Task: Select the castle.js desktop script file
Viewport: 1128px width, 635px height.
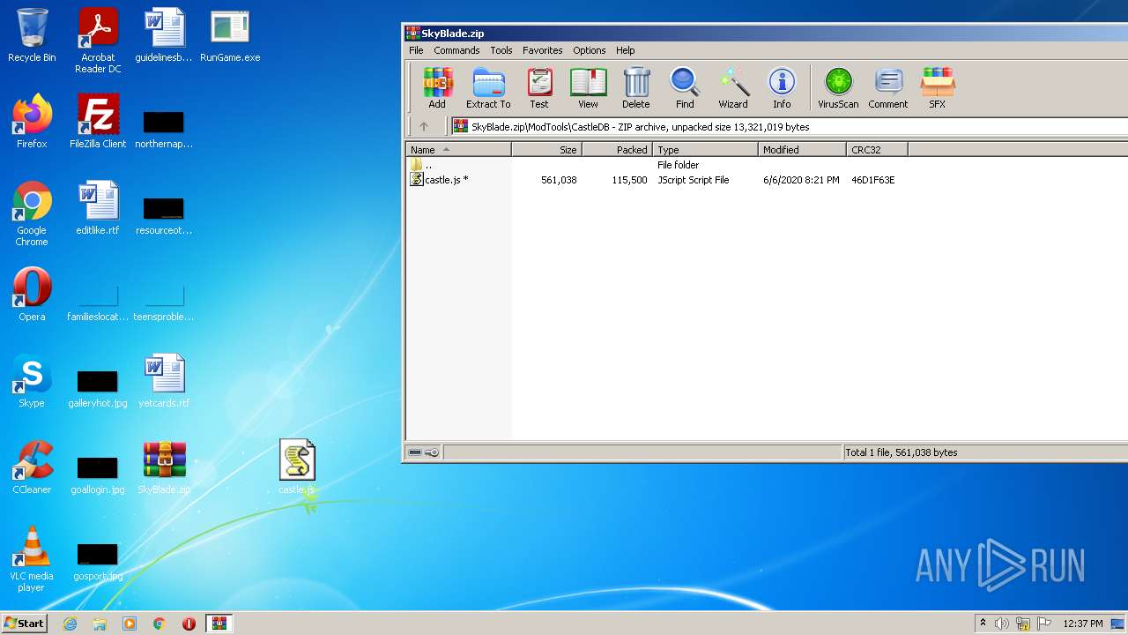Action: click(297, 467)
